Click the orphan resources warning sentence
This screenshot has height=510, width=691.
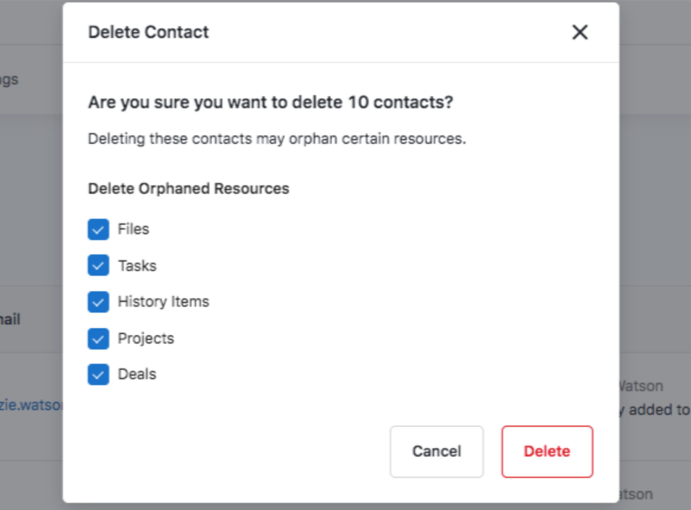[277, 139]
